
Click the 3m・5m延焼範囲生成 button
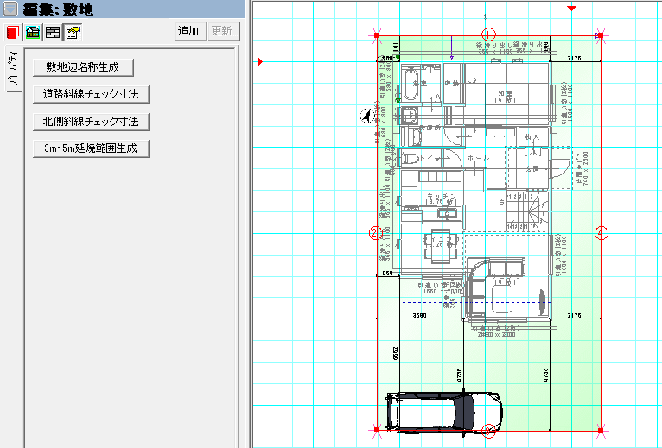[91, 148]
